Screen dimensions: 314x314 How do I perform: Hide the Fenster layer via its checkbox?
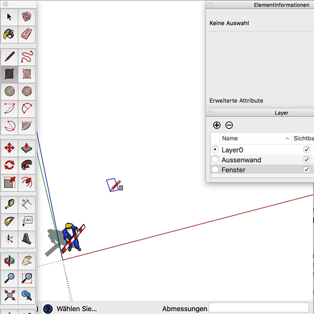pos(307,170)
